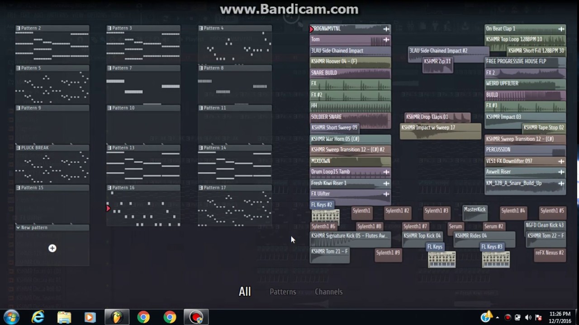Click FL Studio icon in the taskbar
The height and width of the screenshot is (325, 579).
117,317
